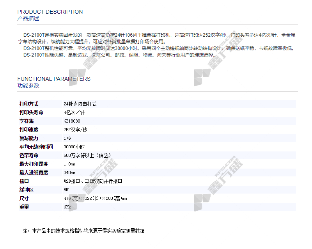312x249 pixels.
Task: Click the "6Kg" weight value
Action: tap(67, 207)
